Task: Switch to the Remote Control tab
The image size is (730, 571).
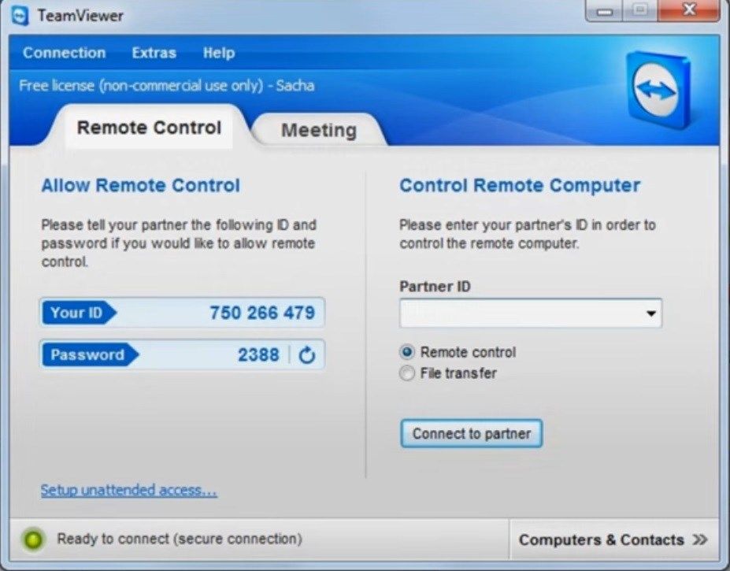Action: point(149,128)
